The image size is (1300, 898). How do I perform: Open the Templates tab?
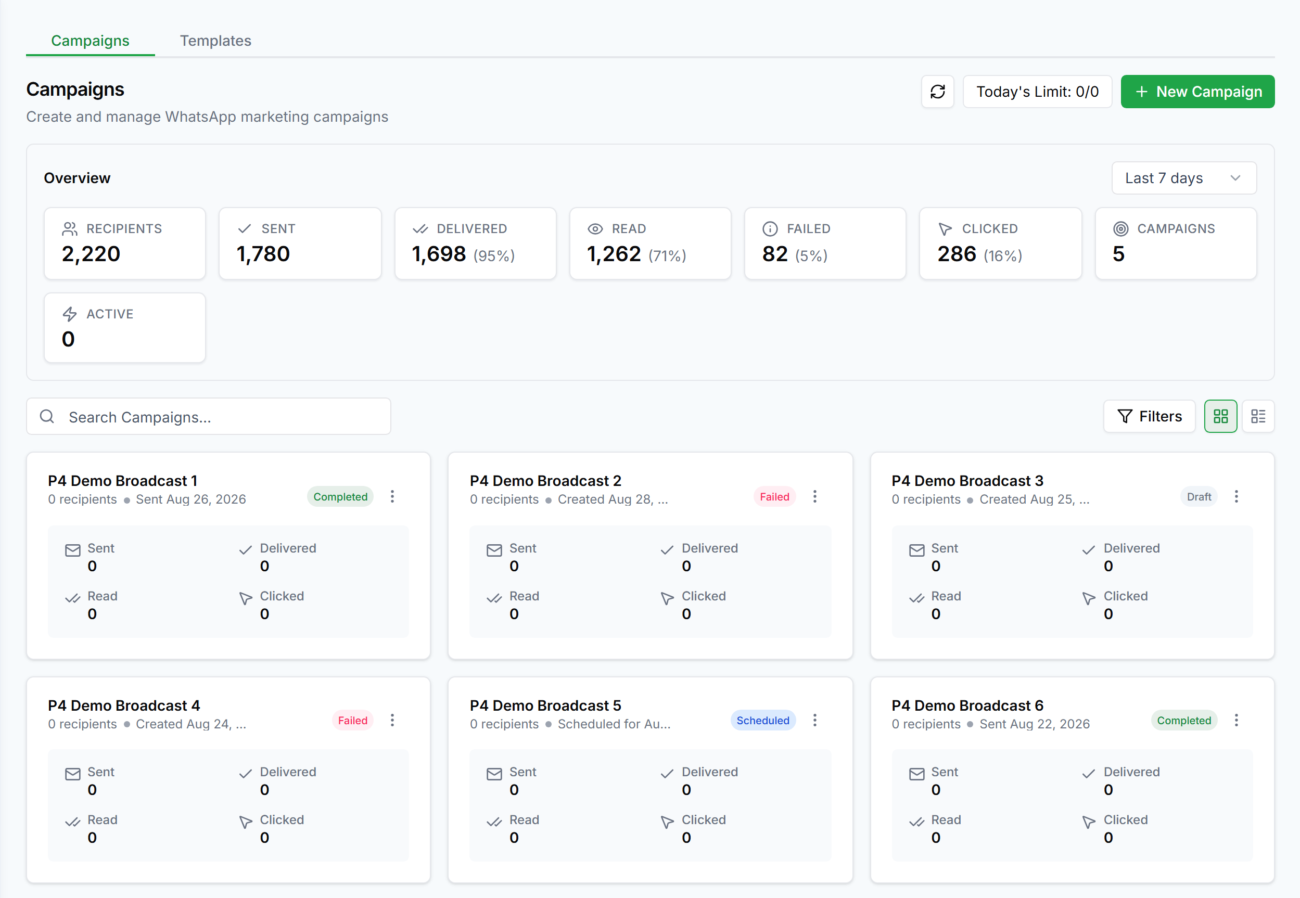215,41
